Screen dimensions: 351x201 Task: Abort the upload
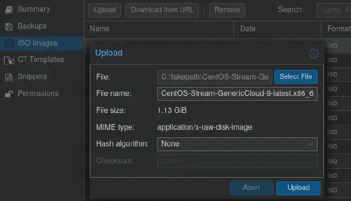pyautogui.click(x=252, y=188)
